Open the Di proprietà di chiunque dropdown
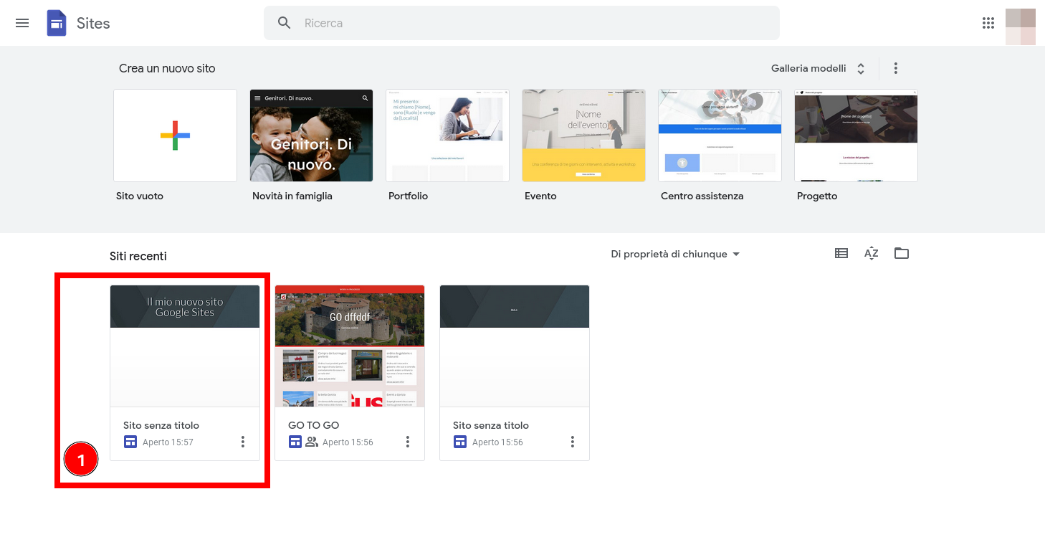 click(x=675, y=254)
